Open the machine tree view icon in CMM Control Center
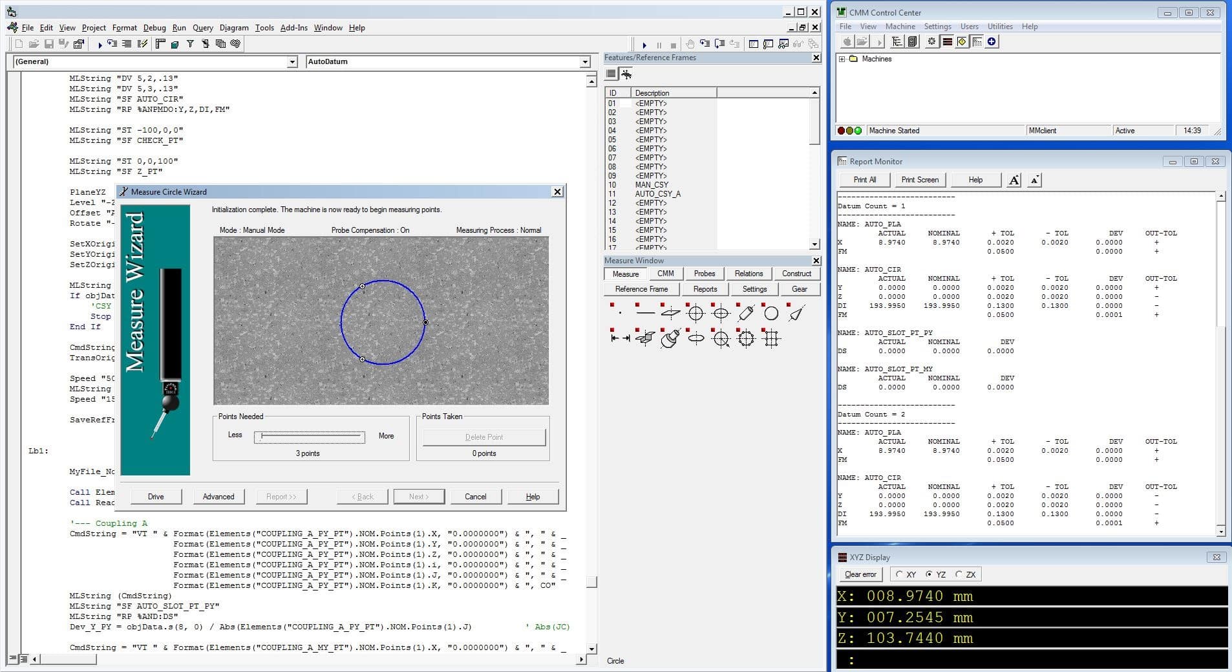 [x=896, y=41]
